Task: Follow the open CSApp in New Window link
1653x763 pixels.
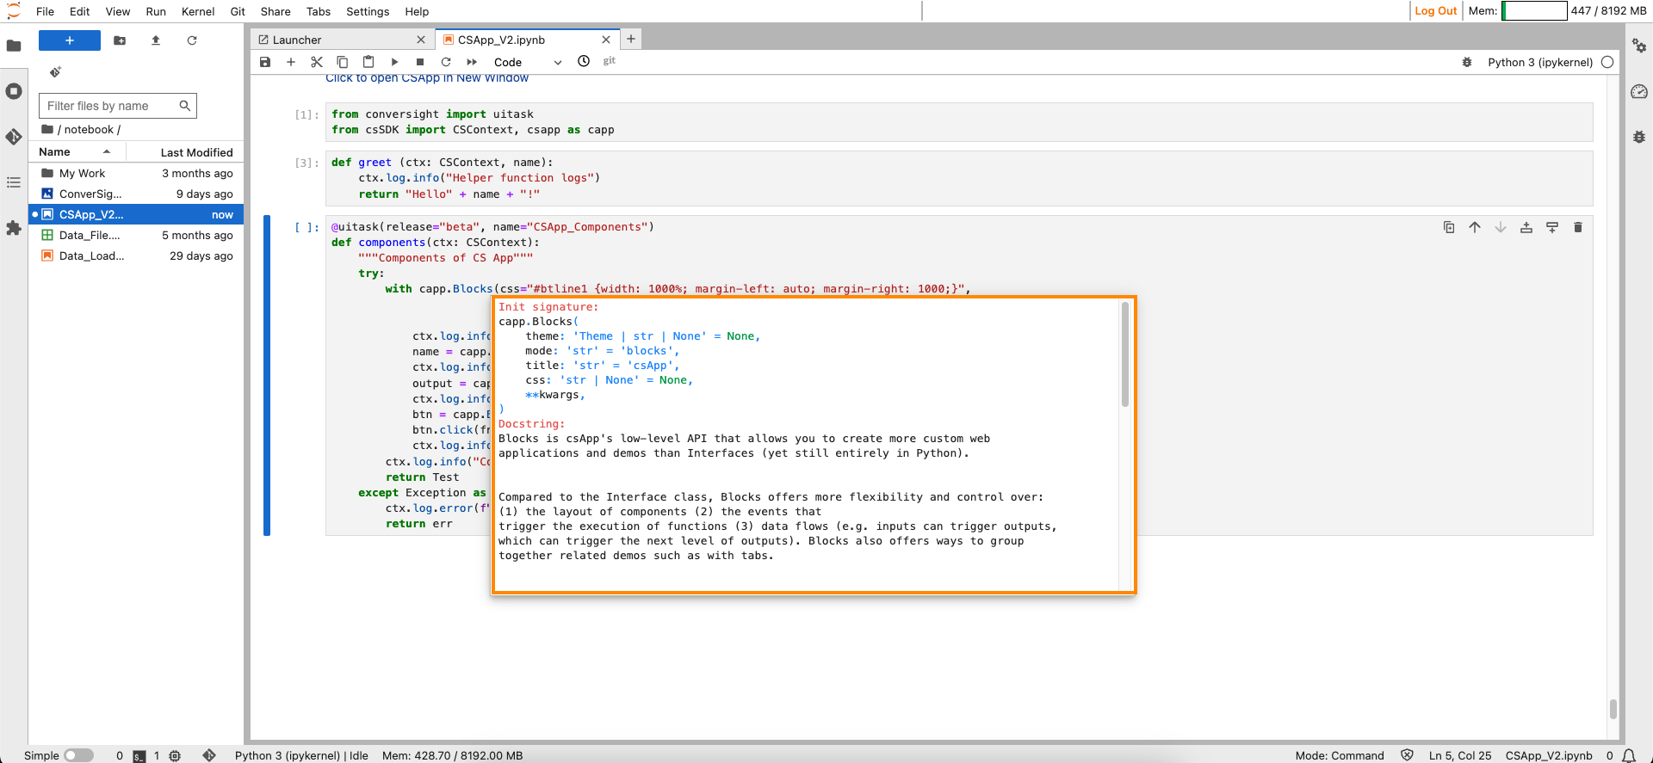Action: click(x=427, y=78)
